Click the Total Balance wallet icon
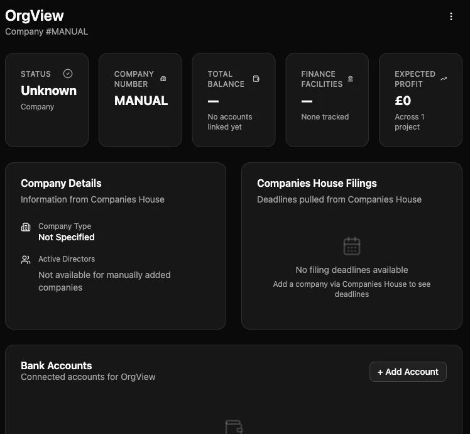Screen dimensions: 470x434 [x=256, y=79]
